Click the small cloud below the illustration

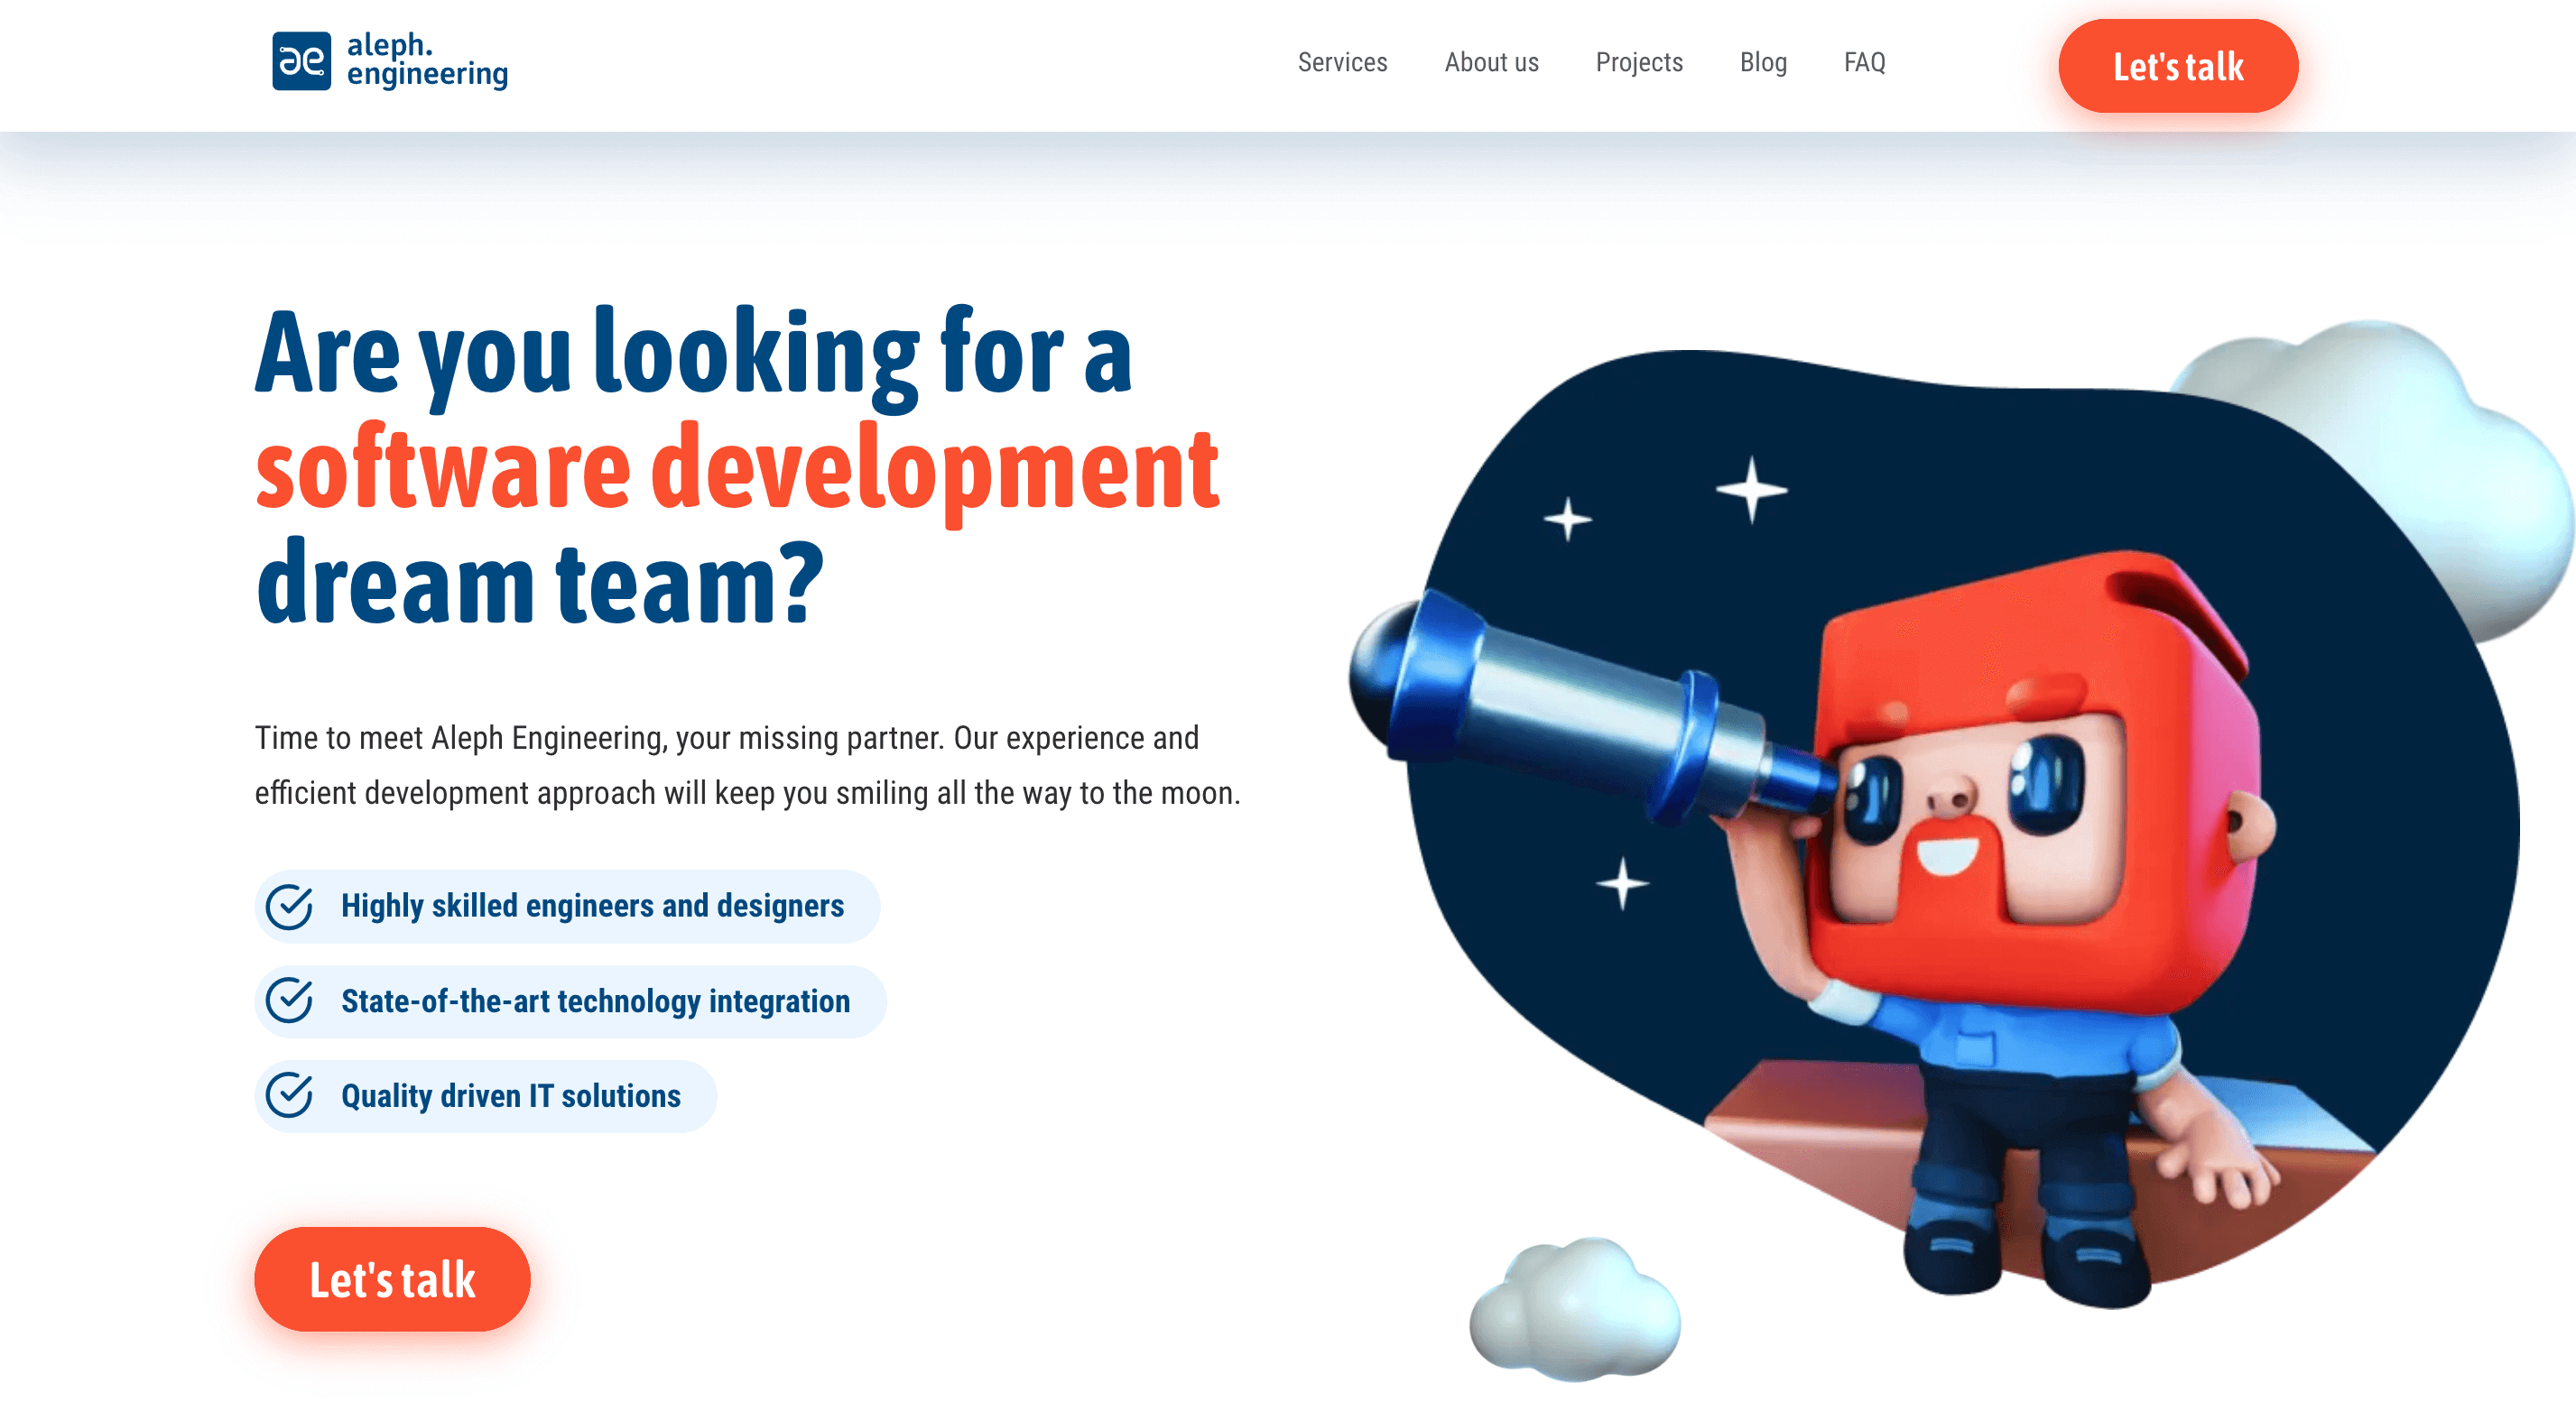pos(1575,1309)
